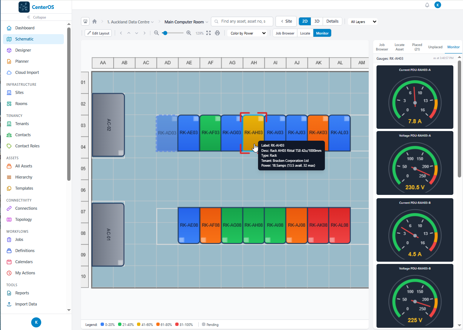This screenshot has width=463, height=330.
Task: Pan layout down with arrow
Action: [137, 33]
